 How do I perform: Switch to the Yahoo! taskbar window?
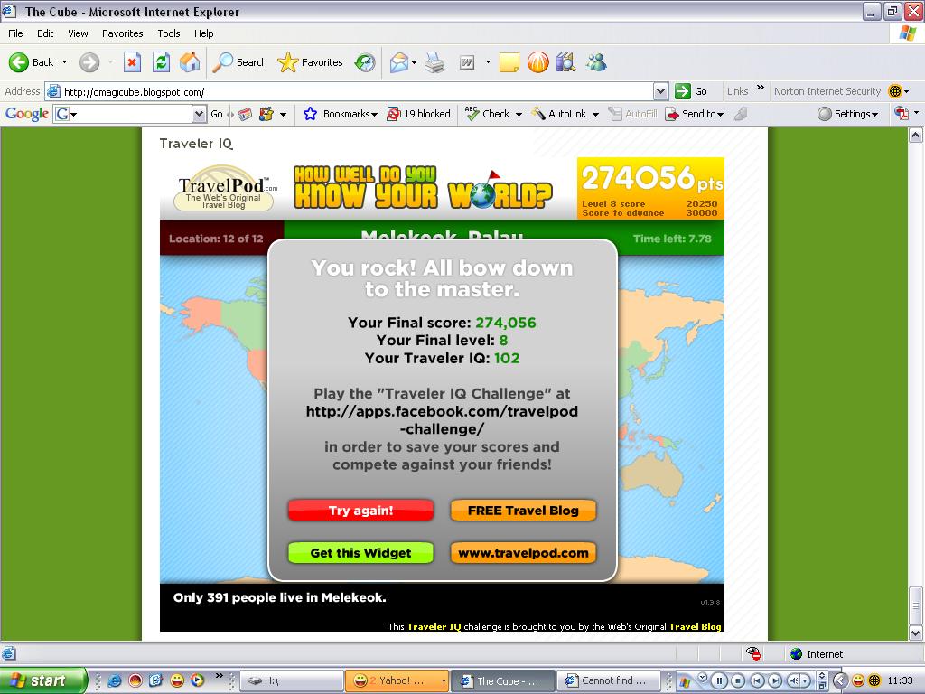(x=396, y=680)
